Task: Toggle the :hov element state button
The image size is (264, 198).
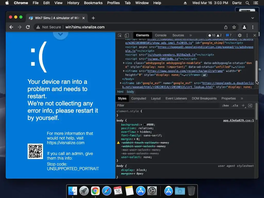Action: (x=225, y=105)
